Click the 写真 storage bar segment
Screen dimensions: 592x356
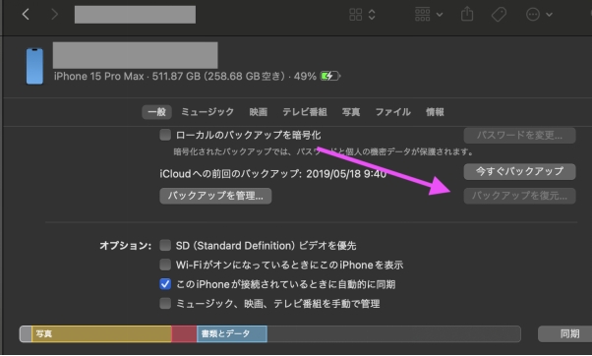101,333
